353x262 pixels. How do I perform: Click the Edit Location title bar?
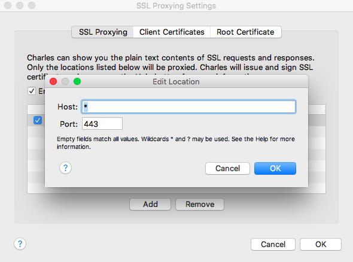coord(176,81)
